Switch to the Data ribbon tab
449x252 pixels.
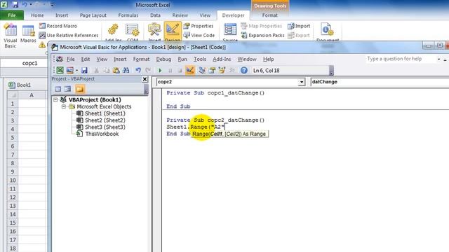coord(155,15)
